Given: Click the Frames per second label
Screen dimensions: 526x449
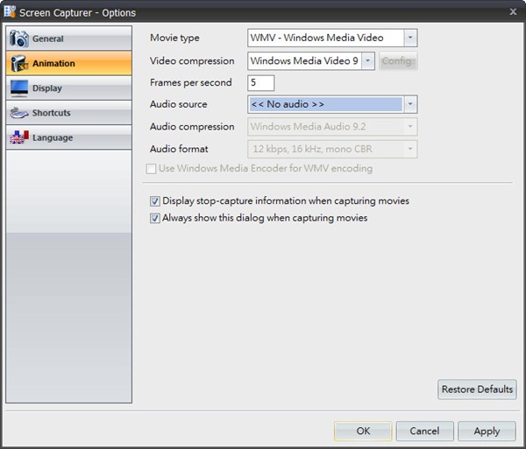Looking at the screenshot, I should (x=191, y=82).
